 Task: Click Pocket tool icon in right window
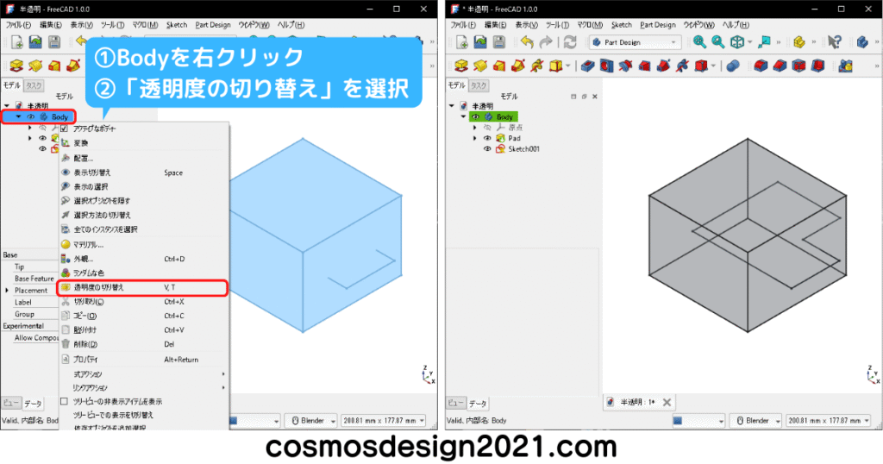pyautogui.click(x=587, y=66)
